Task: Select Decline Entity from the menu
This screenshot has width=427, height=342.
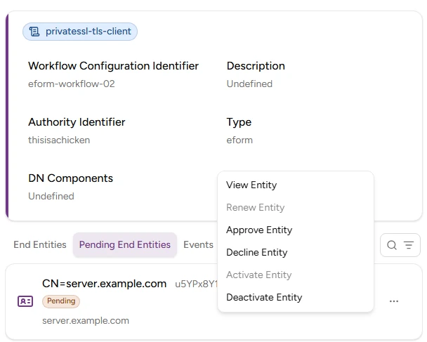Action: click(256, 252)
